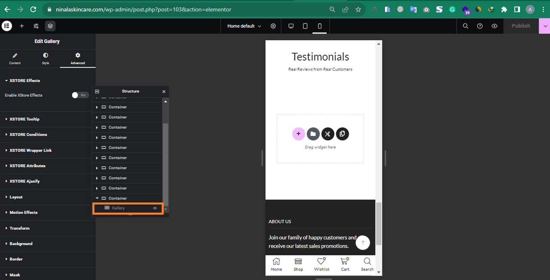Viewport: 550px width, 280px height.
Task: Switch to desktop preview mode
Action: tap(291, 26)
